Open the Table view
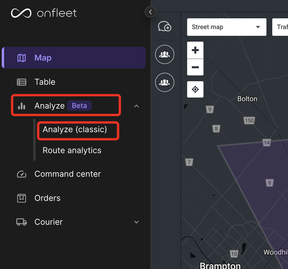The height and width of the screenshot is (269, 288). 45,82
